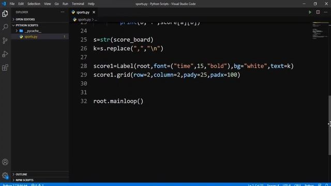331x186 pixels.
Task: Open the Run menu
Action: point(65,4)
